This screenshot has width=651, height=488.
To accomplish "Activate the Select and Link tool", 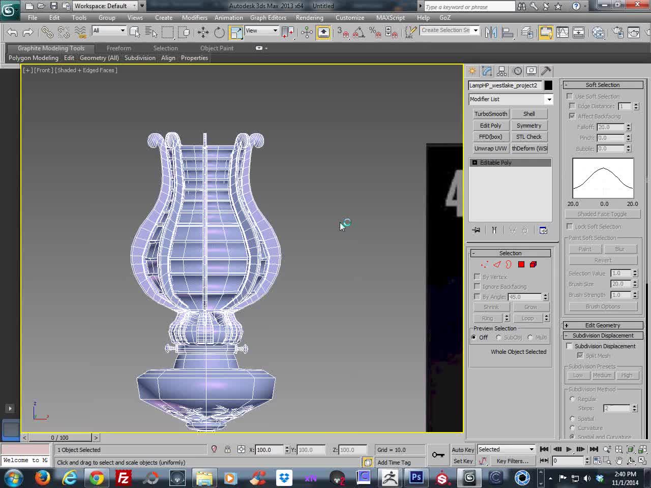I will click(x=47, y=32).
